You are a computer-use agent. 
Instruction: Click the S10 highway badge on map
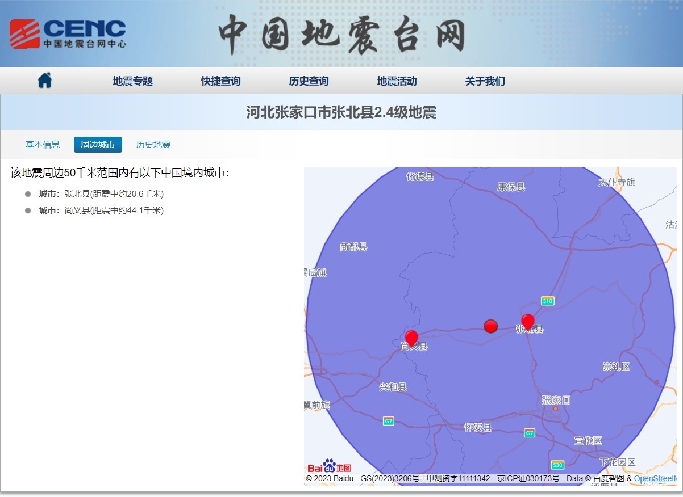point(547,301)
